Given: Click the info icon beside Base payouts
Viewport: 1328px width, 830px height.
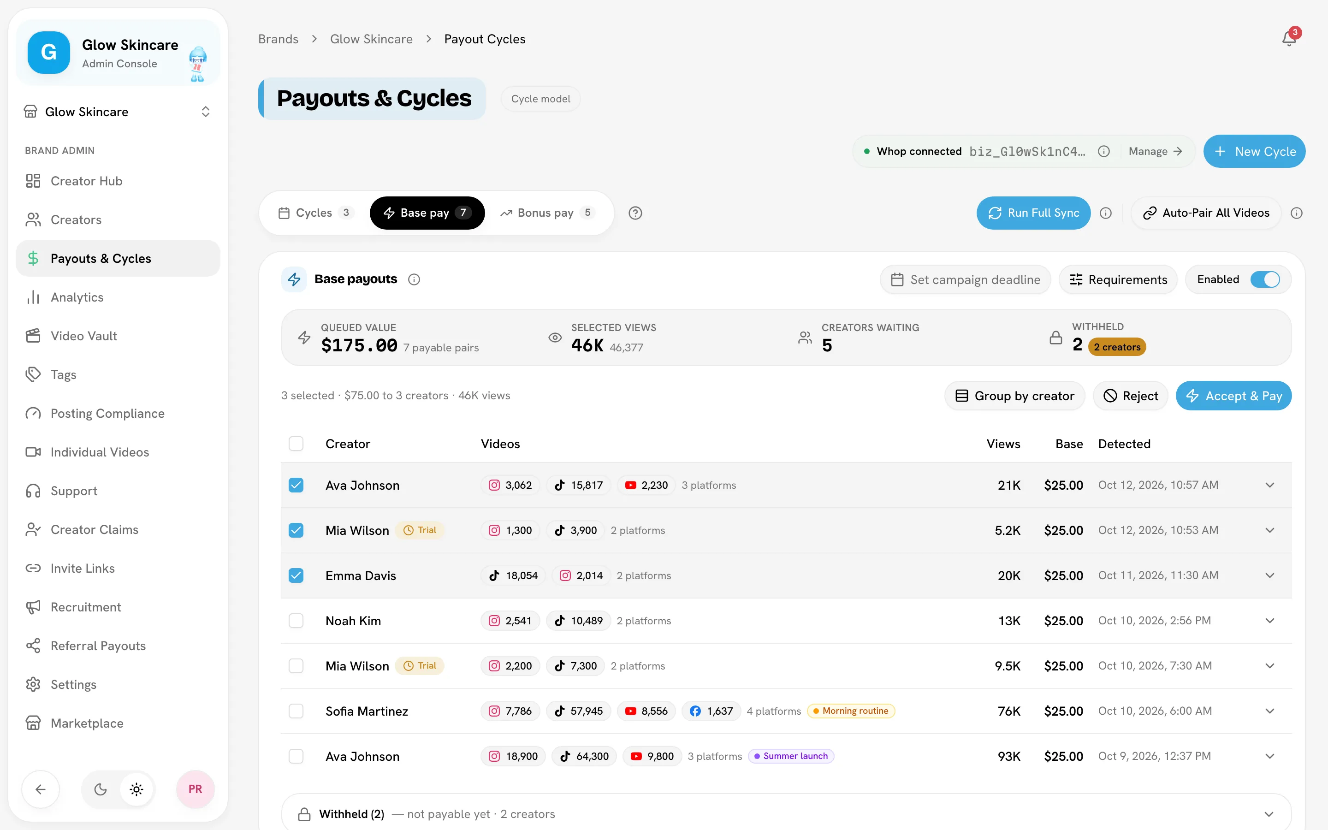Looking at the screenshot, I should (x=415, y=279).
